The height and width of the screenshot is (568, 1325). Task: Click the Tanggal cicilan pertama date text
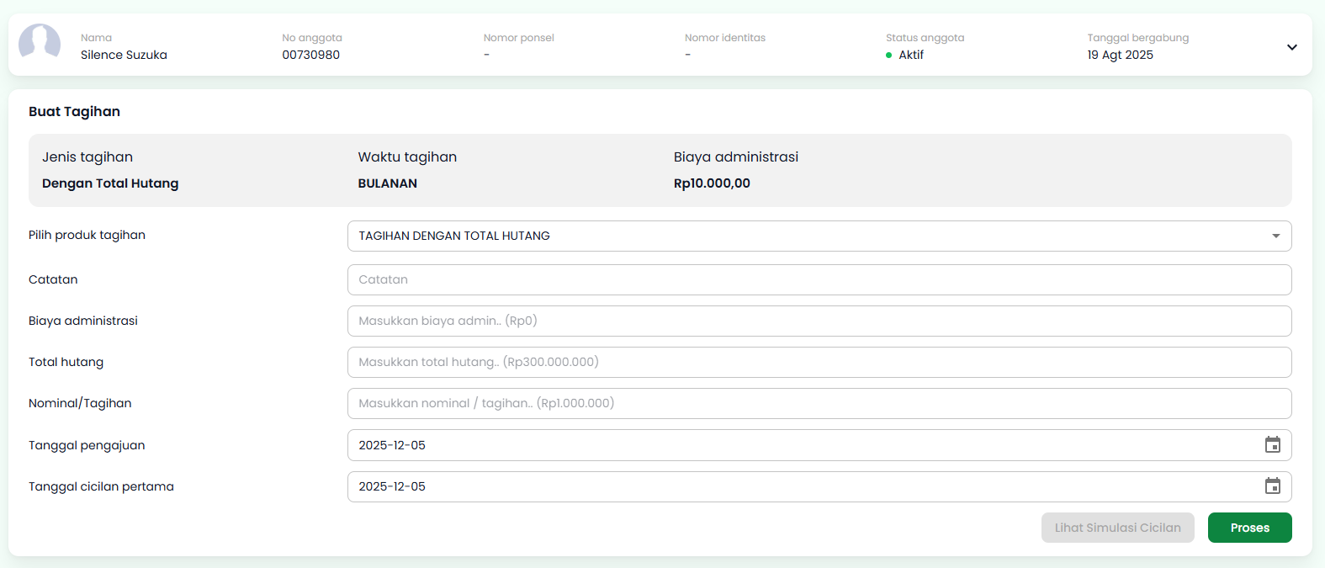click(392, 486)
